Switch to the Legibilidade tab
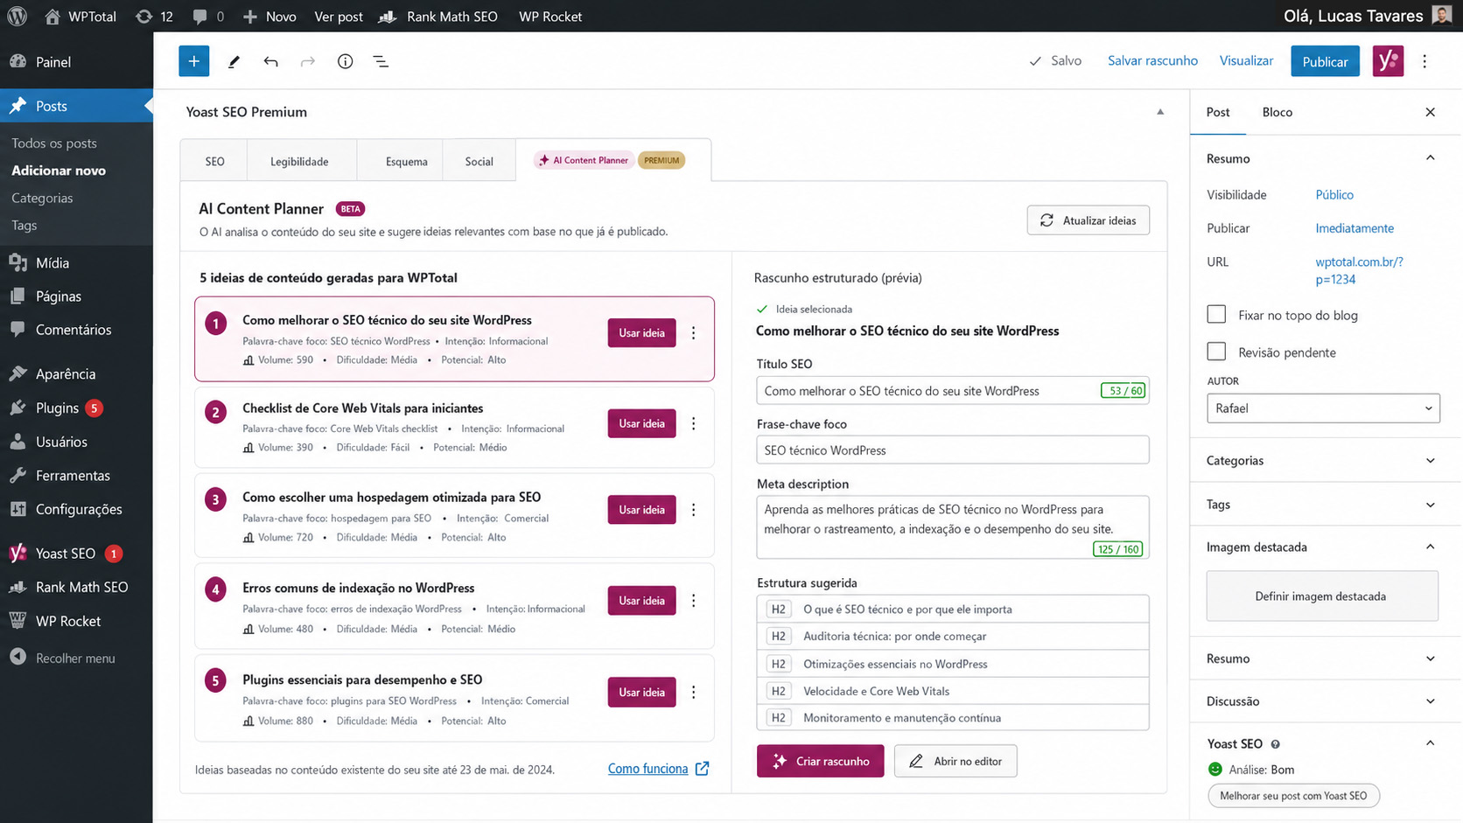This screenshot has height=823, width=1463. coord(299,161)
